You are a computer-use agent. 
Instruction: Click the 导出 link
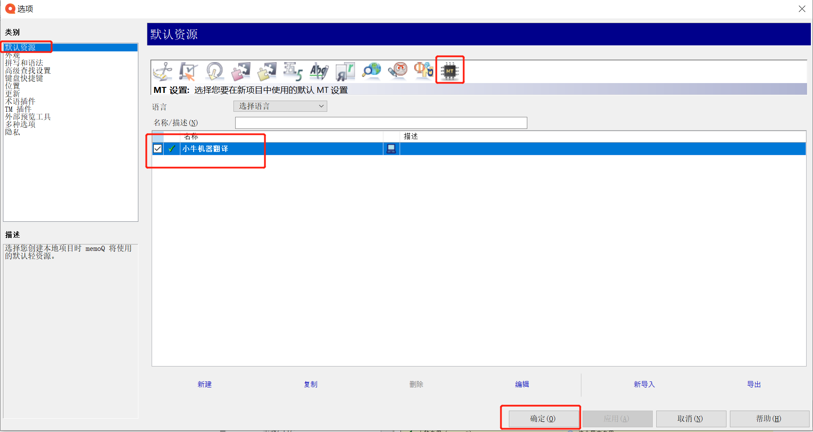click(754, 384)
